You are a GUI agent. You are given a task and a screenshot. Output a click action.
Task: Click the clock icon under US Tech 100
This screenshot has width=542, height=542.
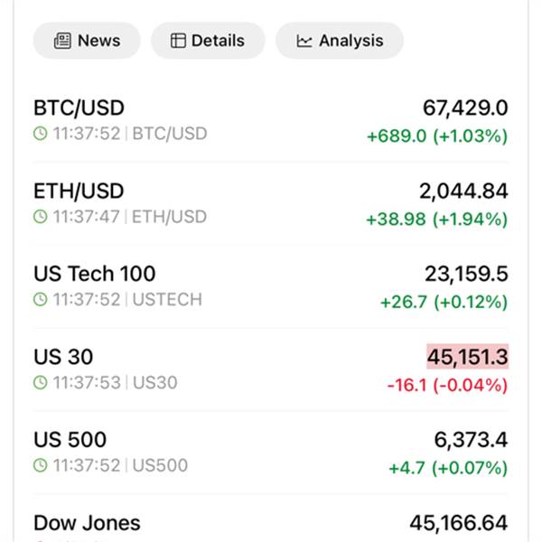coord(40,300)
